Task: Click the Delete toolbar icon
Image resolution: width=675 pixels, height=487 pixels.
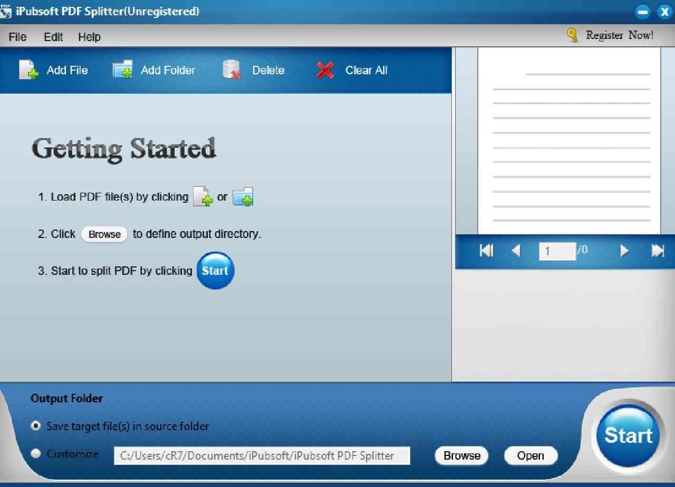Action: click(232, 70)
